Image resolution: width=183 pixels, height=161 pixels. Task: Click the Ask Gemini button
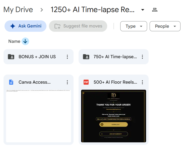(25, 26)
